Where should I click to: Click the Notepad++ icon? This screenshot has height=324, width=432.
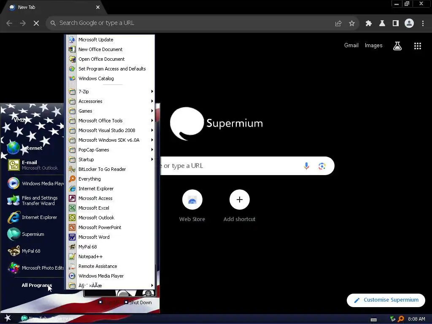[x=72, y=256]
